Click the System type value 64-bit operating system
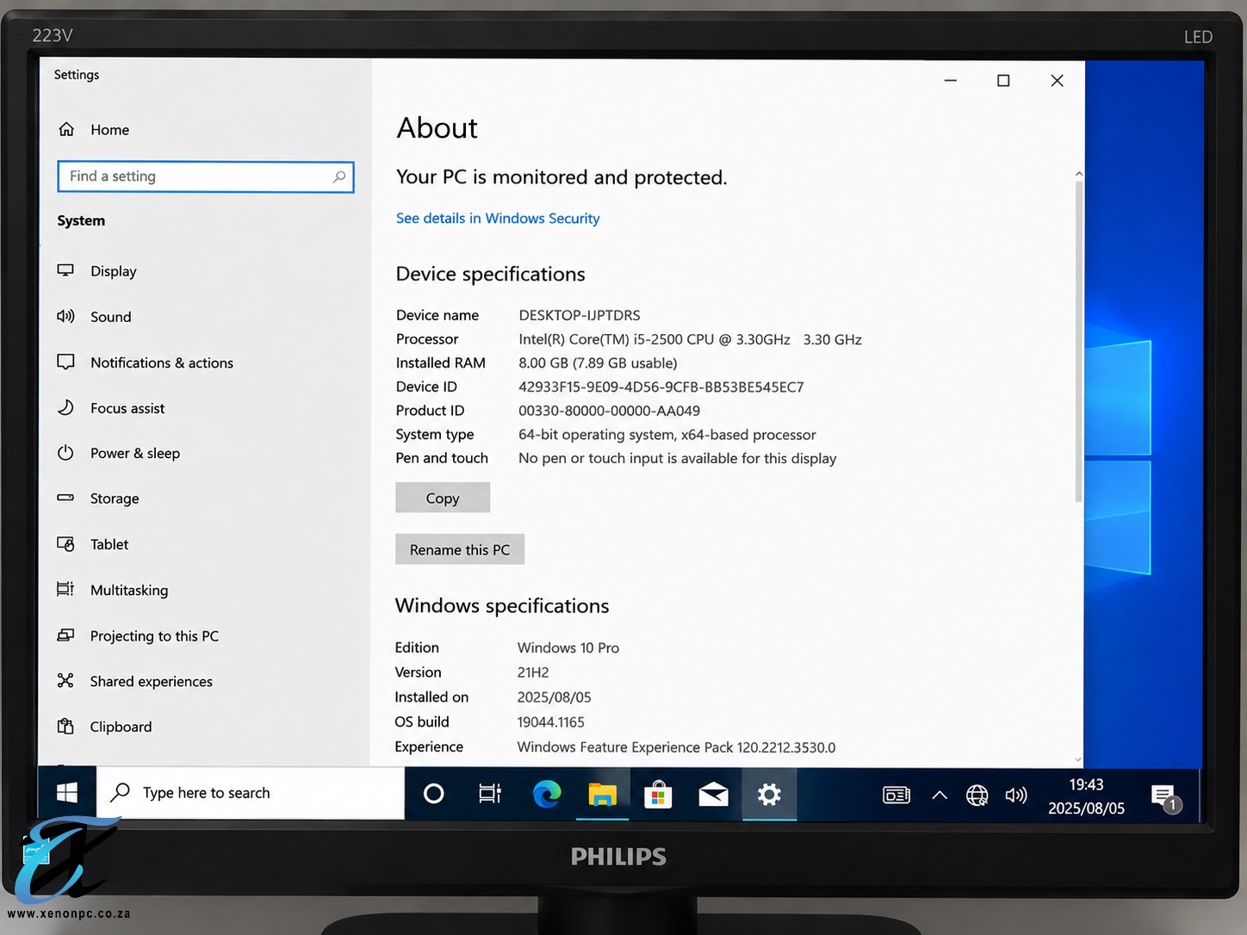Image resolution: width=1247 pixels, height=935 pixels. [596, 435]
